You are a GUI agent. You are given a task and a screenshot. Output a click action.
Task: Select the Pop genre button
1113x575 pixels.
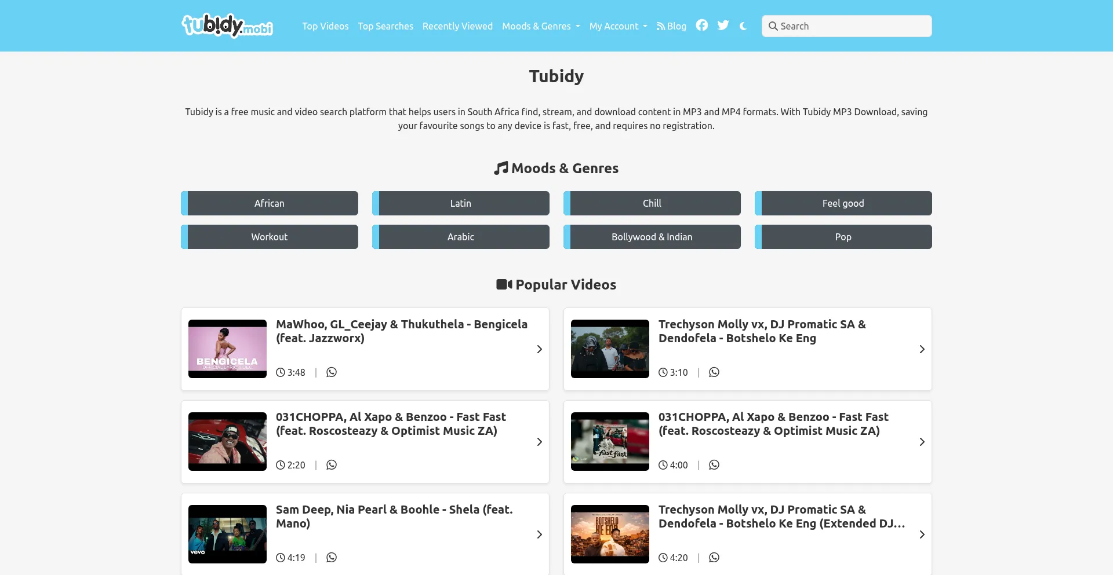tap(843, 237)
